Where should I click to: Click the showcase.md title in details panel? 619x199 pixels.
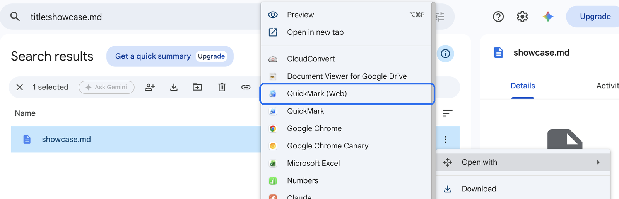click(x=541, y=52)
